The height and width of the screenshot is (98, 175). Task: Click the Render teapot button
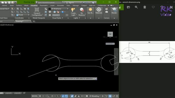pos(114,11)
